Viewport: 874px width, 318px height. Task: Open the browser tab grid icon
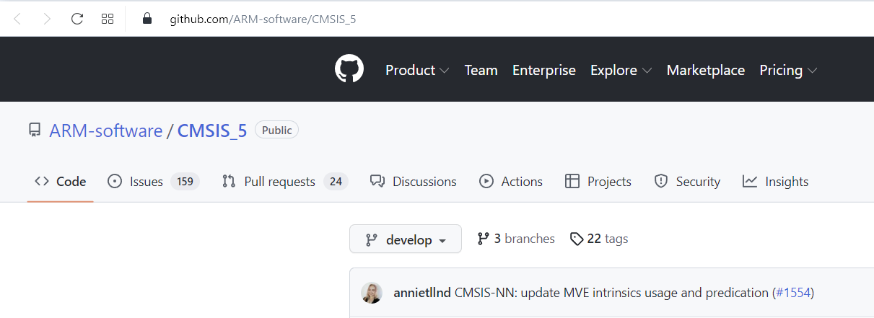click(x=108, y=19)
